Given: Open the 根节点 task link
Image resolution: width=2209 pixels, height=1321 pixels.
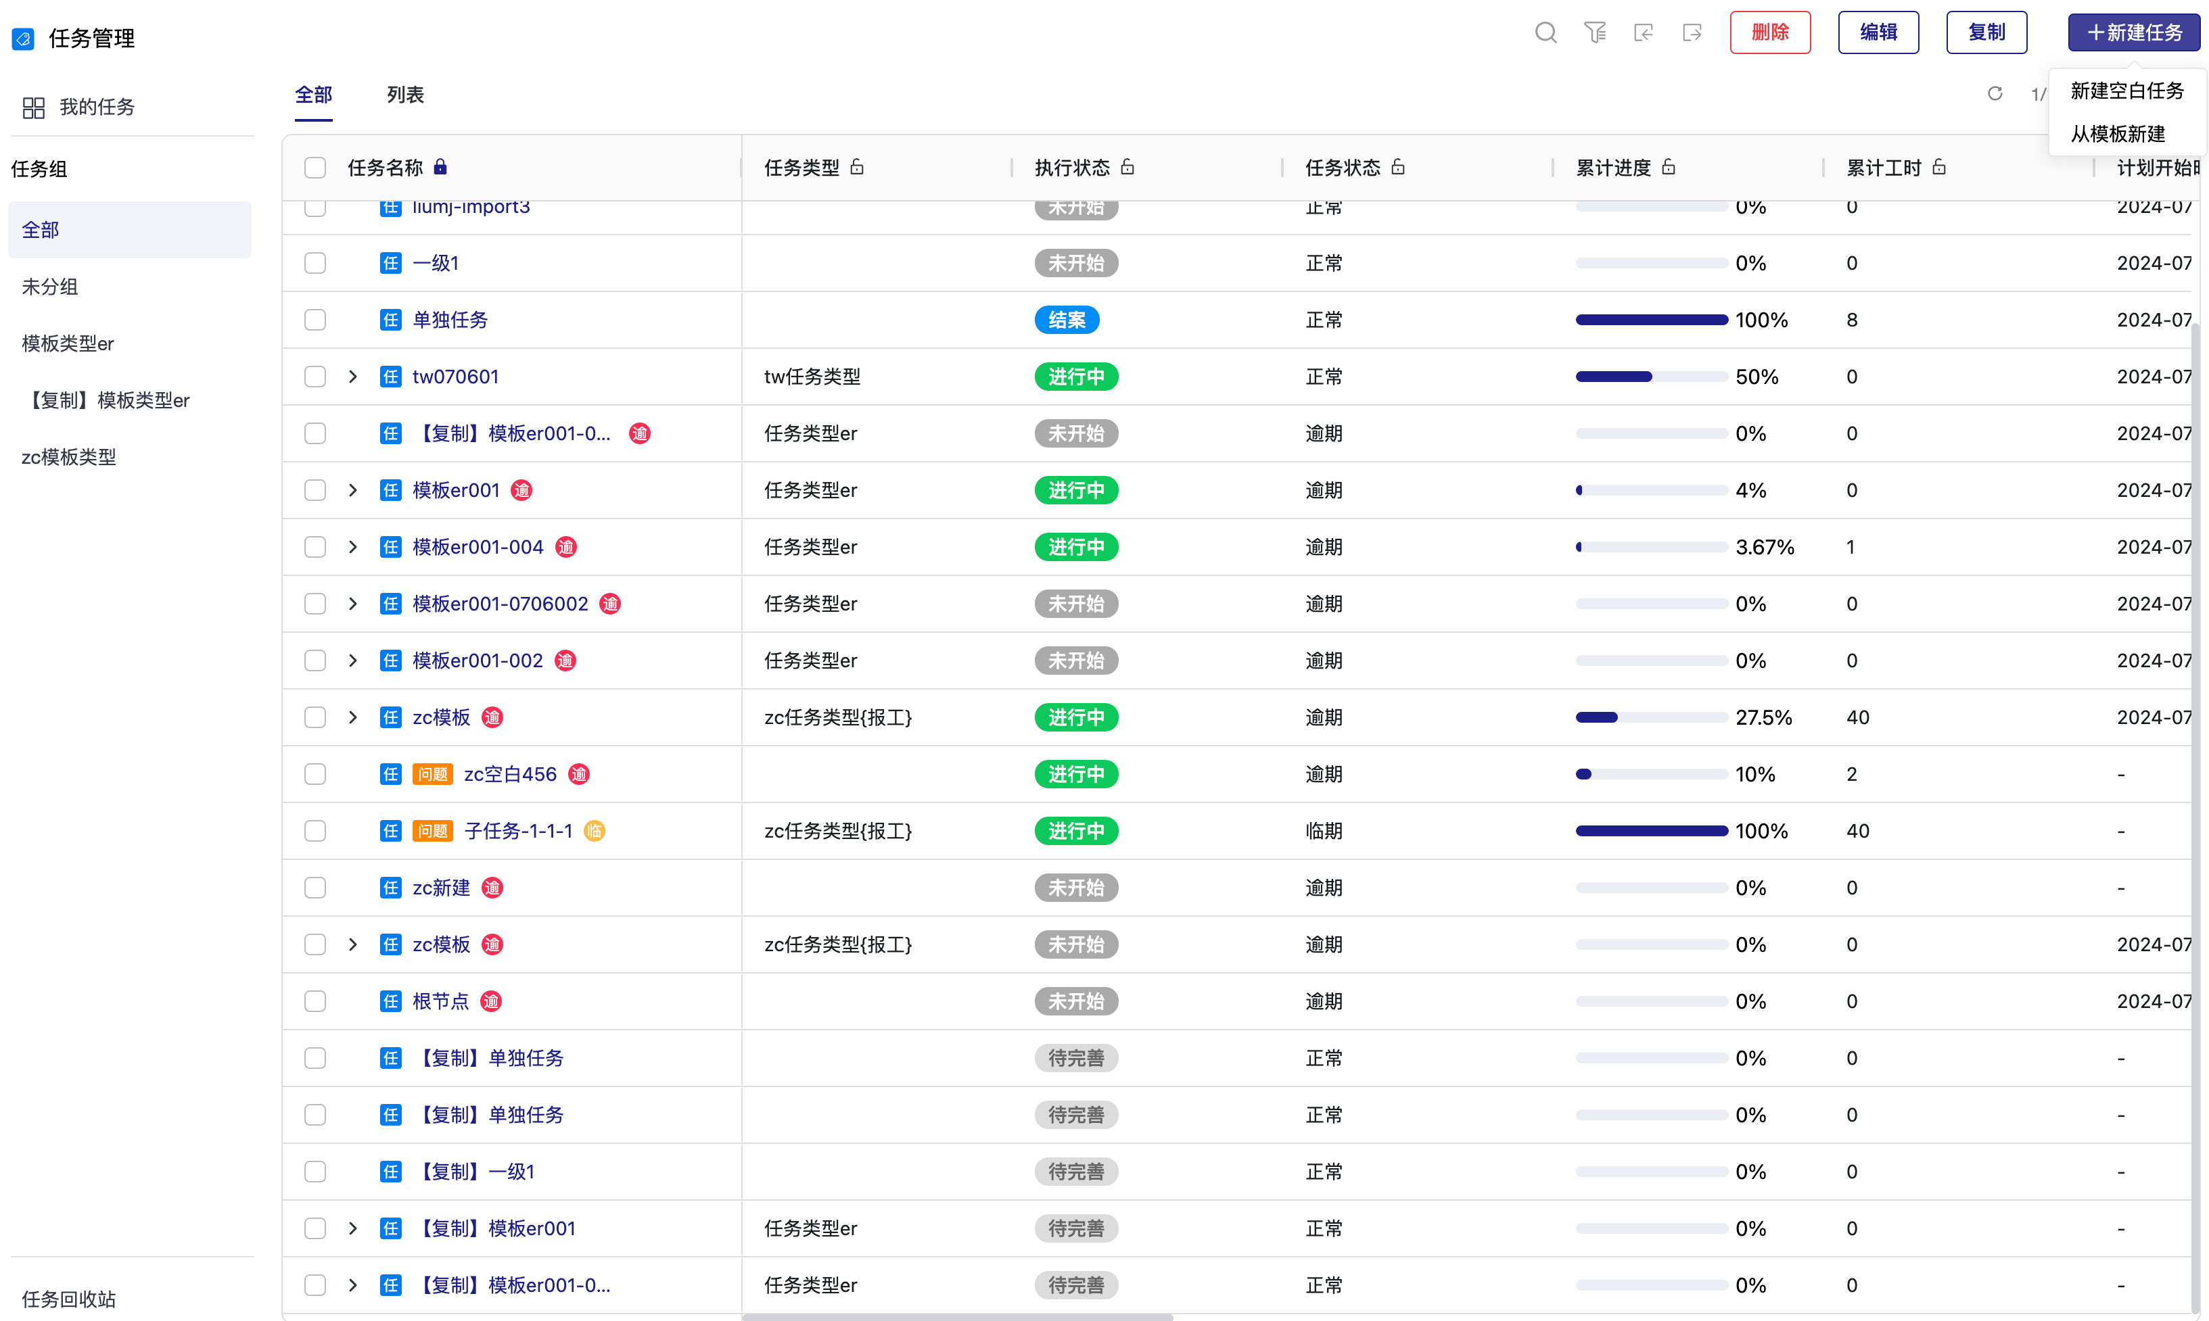Looking at the screenshot, I should [440, 1001].
